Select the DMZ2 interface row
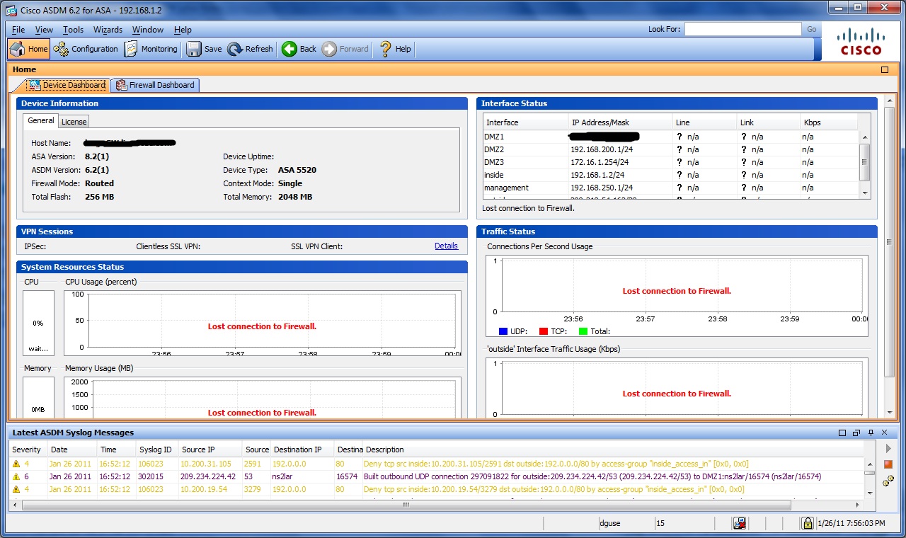This screenshot has width=906, height=538. point(670,149)
